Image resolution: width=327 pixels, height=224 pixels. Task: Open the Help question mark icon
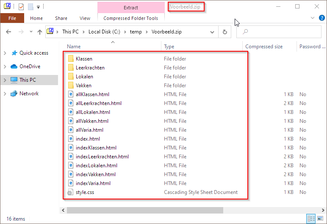pos(321,18)
